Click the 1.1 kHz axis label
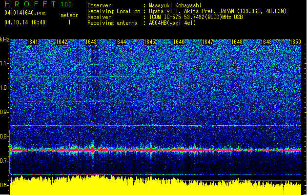The width and height of the screenshot is (307, 195). click(4, 63)
